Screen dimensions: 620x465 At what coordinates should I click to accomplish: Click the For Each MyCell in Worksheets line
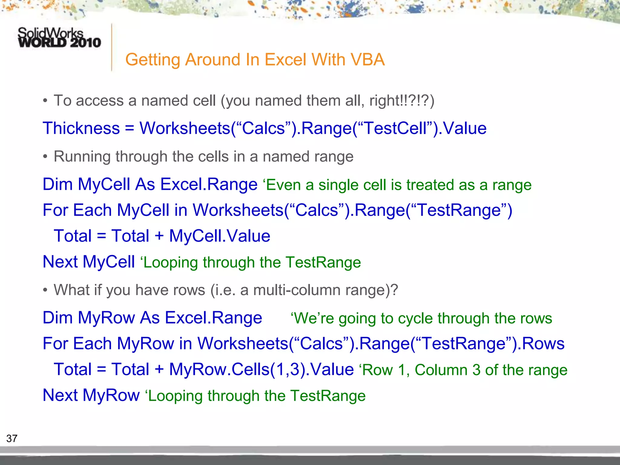(277, 210)
